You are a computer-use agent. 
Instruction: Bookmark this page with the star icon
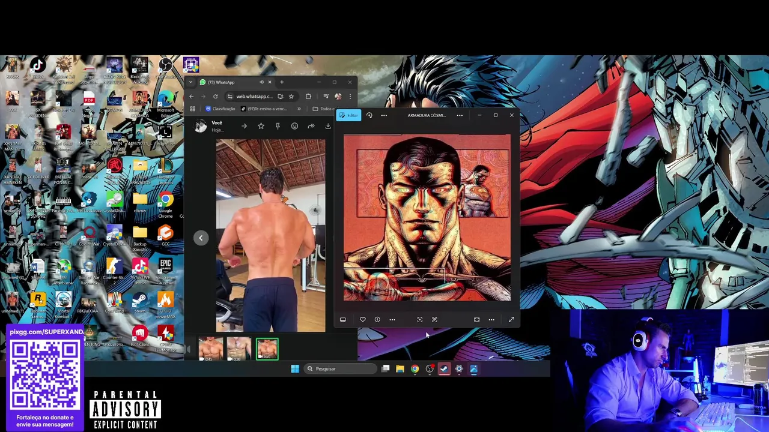point(291,96)
